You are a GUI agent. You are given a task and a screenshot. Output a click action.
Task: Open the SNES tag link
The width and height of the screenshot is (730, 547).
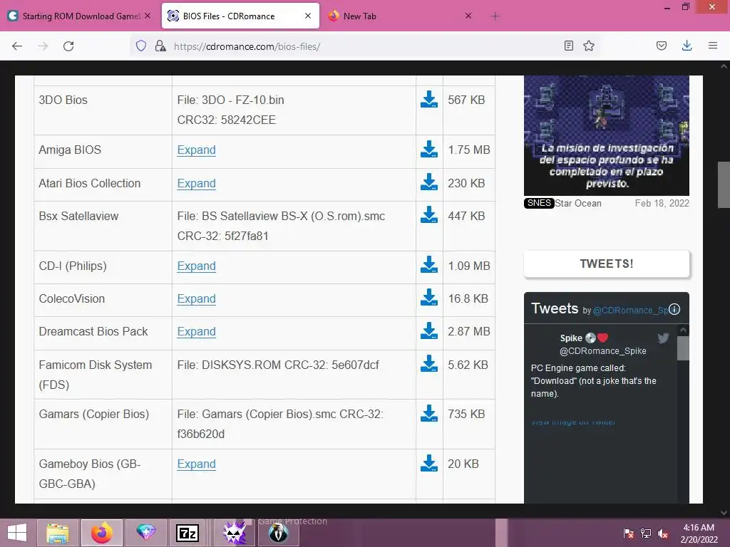click(539, 203)
